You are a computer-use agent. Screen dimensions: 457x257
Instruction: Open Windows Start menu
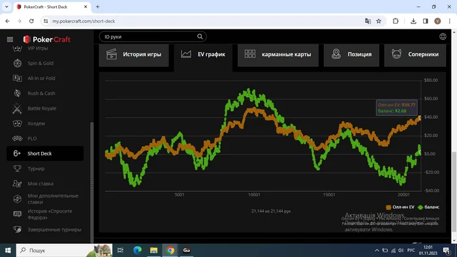coord(8,250)
